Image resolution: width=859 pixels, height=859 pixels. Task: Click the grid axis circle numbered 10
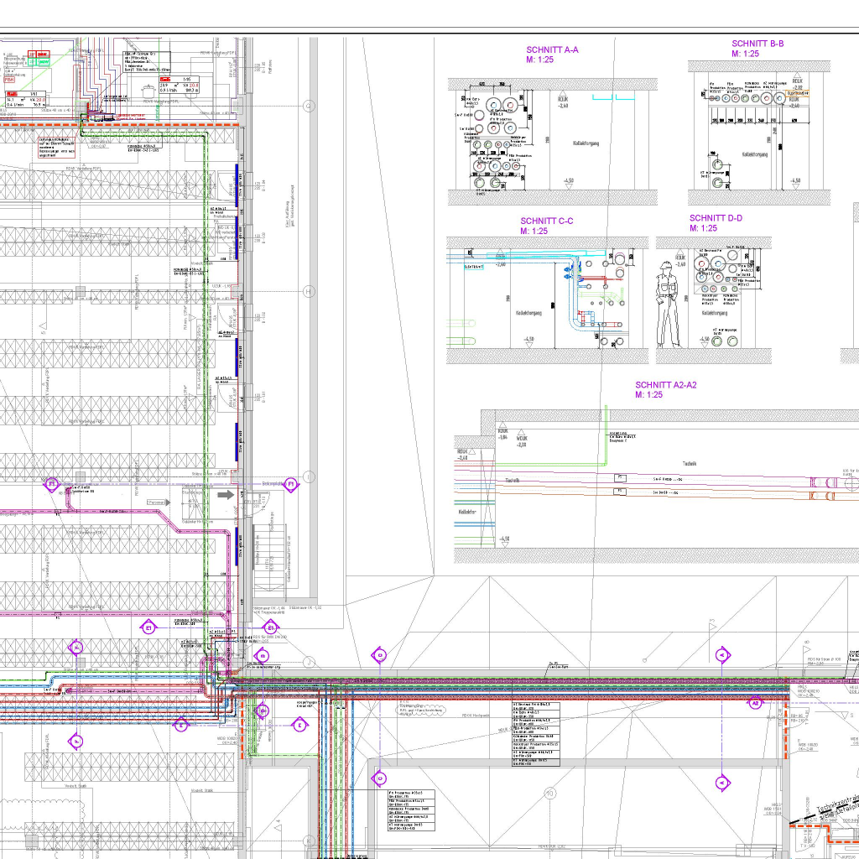pyautogui.click(x=550, y=792)
